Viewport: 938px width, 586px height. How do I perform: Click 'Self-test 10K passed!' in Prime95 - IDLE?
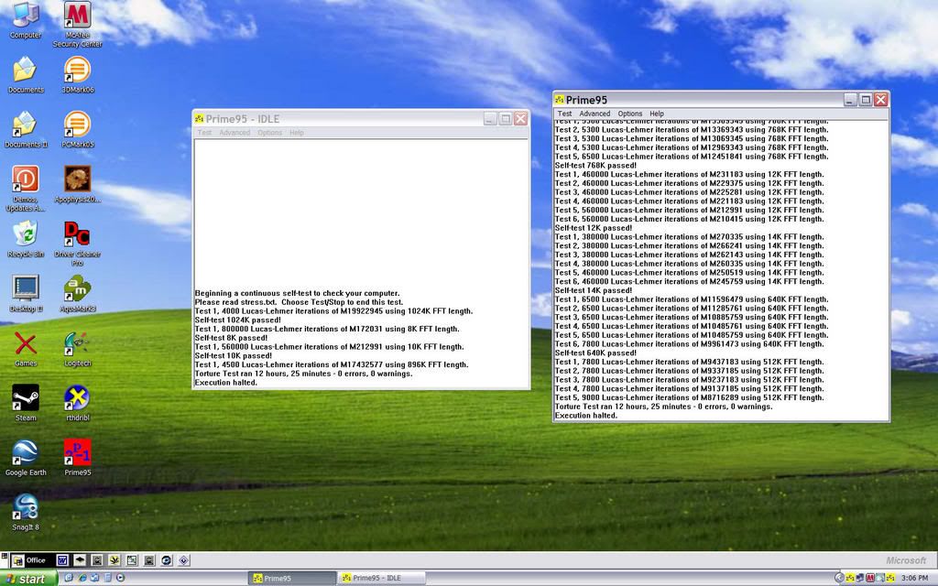click(x=234, y=356)
